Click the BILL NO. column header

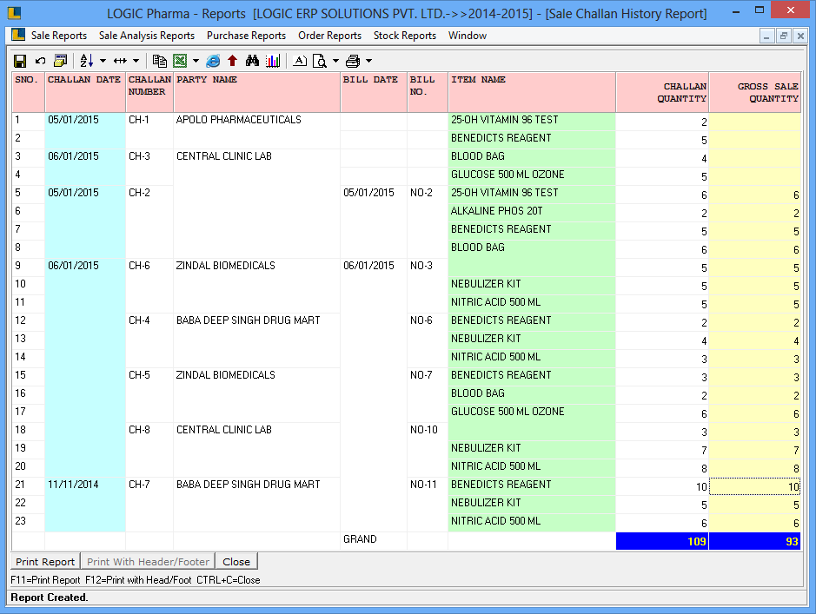tap(428, 92)
